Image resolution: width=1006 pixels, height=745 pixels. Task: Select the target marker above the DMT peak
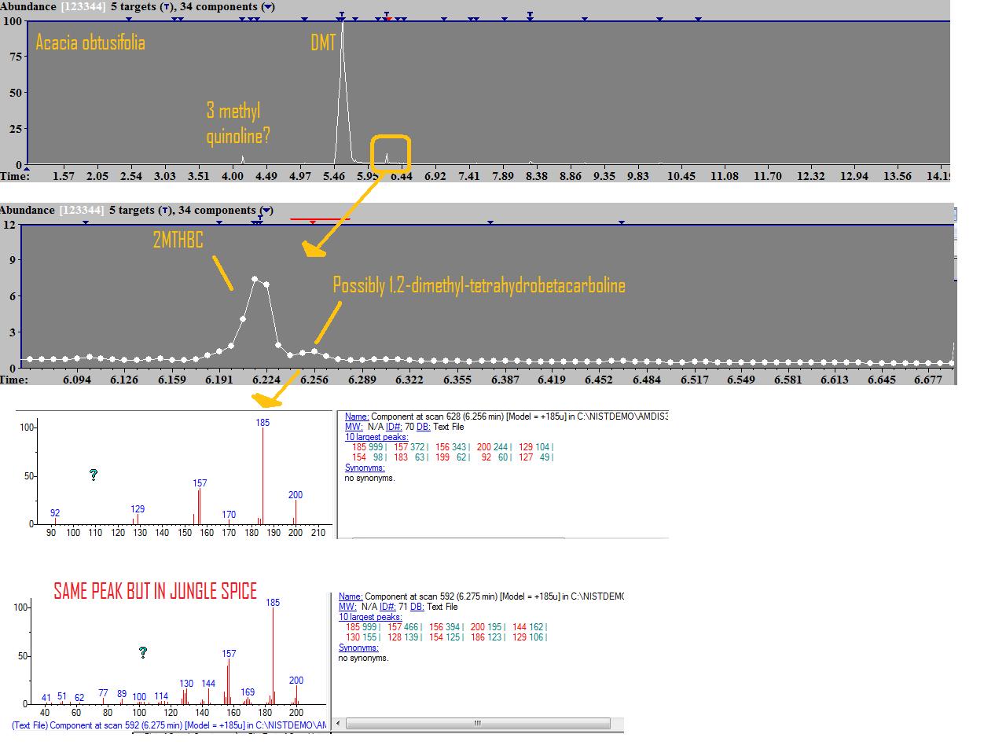pyautogui.click(x=341, y=14)
